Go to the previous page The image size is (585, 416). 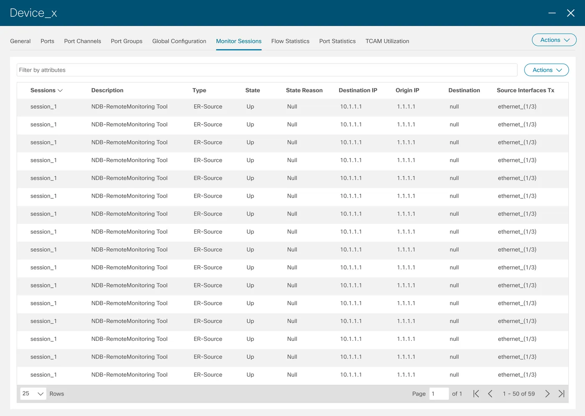[x=490, y=394]
